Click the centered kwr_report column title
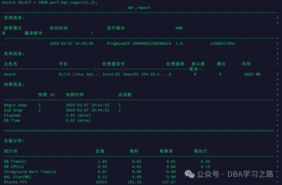The width and height of the screenshot is (282, 185). [x=139, y=8]
